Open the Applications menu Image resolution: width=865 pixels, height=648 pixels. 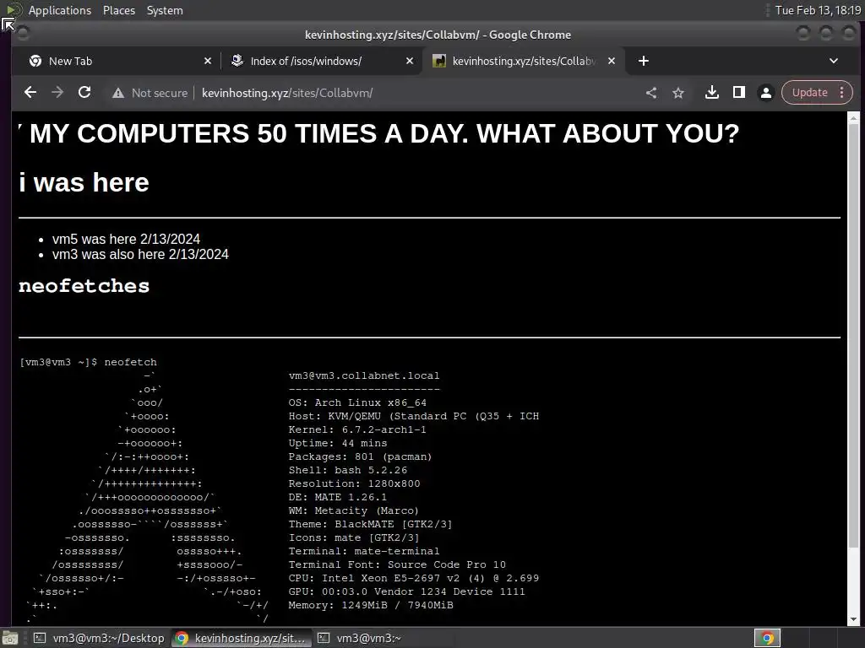60,10
